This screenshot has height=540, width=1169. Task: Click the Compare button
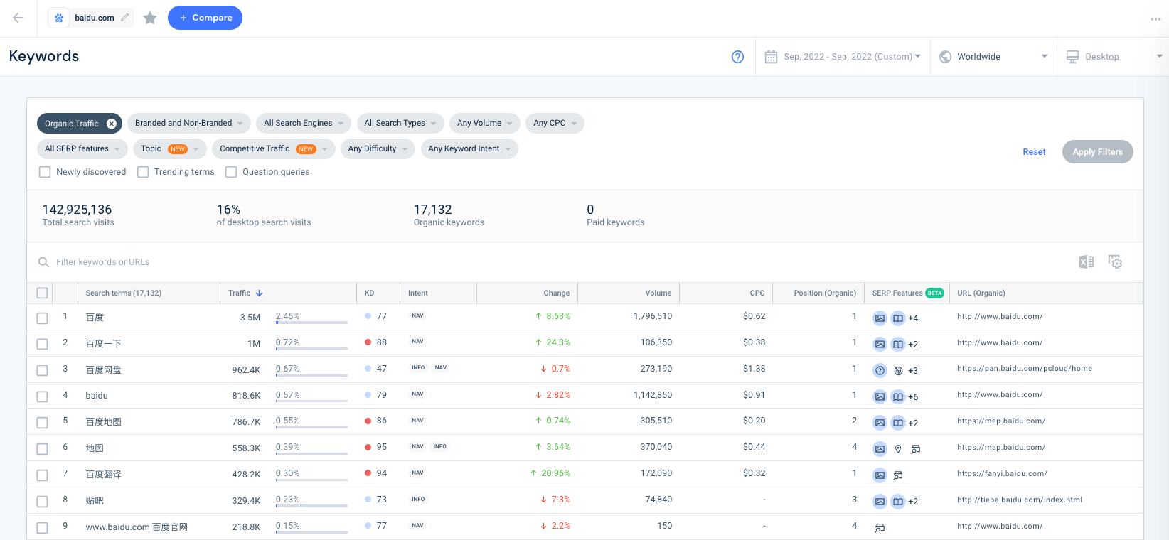click(205, 18)
